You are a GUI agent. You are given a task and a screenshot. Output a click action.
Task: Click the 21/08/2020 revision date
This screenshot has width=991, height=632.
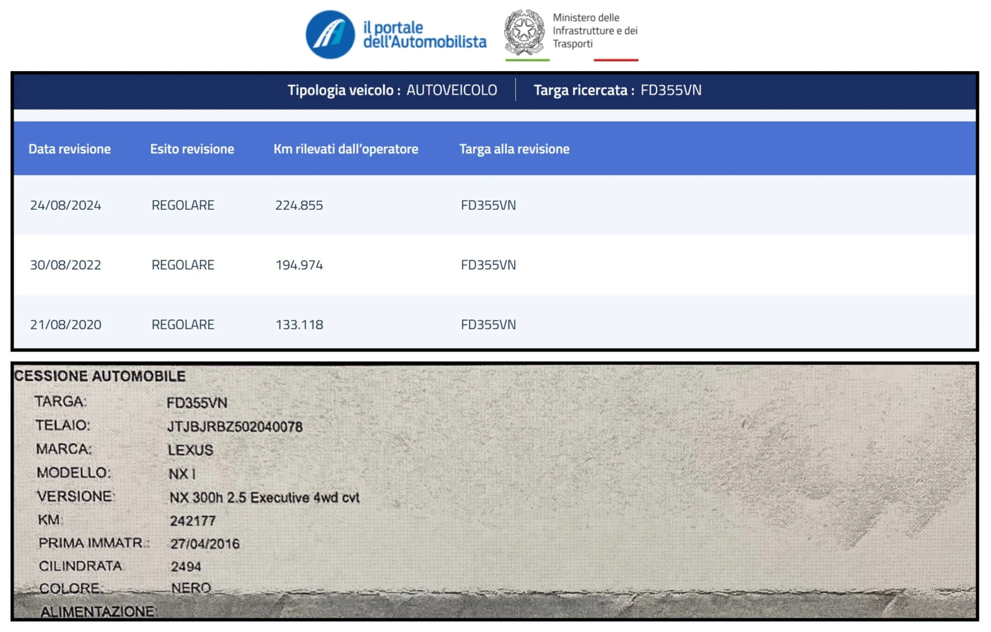point(66,325)
